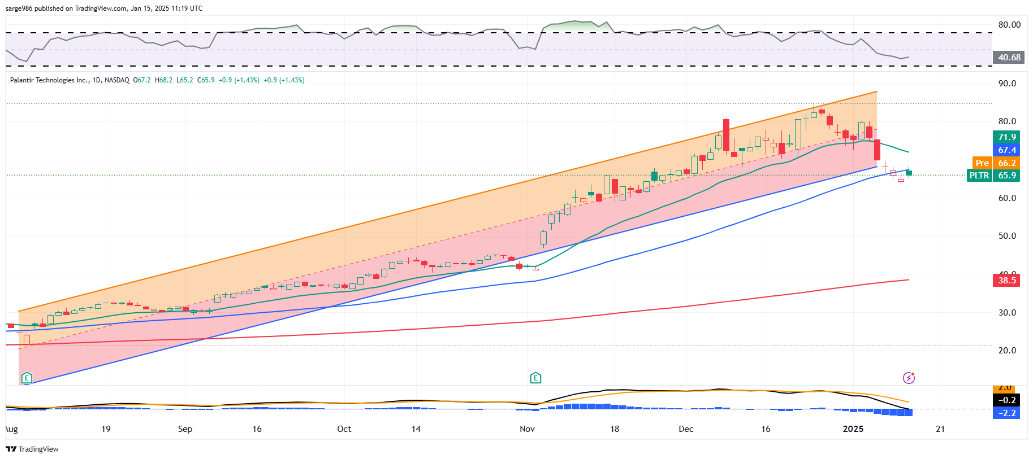
Task: Click the green 71.9 moving average label
Action: [x=1006, y=137]
